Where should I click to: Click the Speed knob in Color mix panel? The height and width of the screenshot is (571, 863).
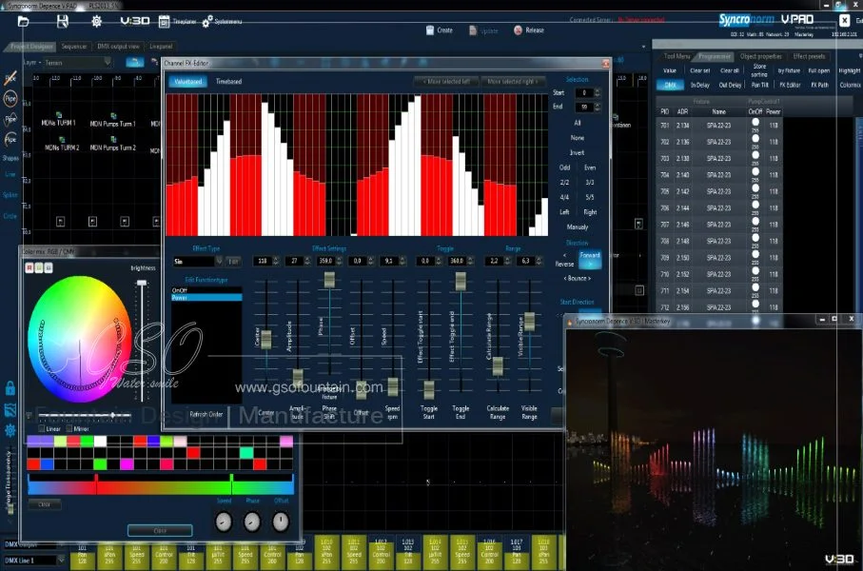pos(224,522)
